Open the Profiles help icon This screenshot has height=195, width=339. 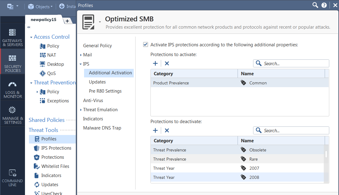click(324, 5)
